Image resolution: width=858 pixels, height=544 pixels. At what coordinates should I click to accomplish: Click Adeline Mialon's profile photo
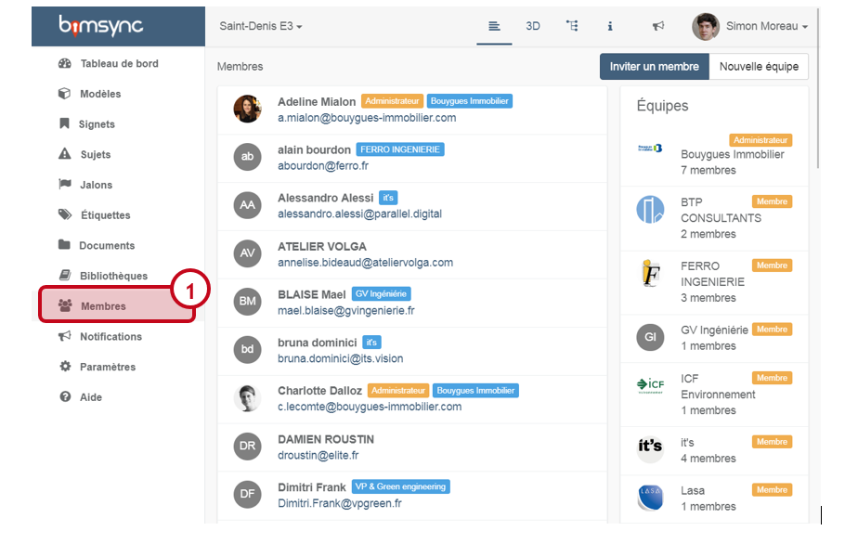coord(247,109)
